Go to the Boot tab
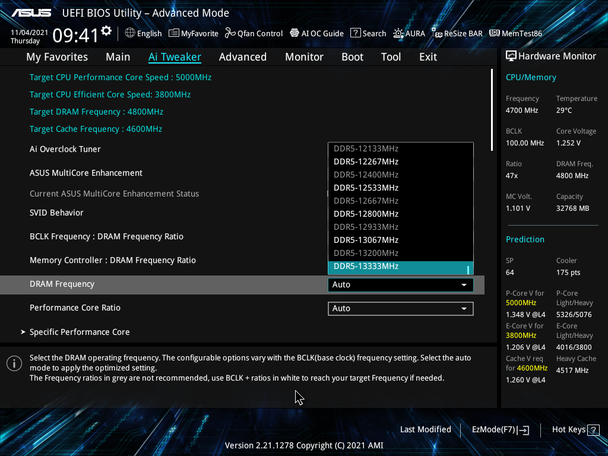 [x=352, y=57]
